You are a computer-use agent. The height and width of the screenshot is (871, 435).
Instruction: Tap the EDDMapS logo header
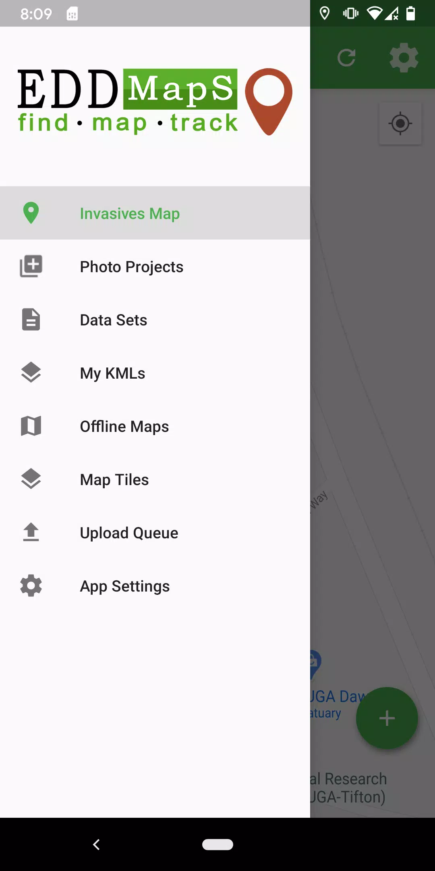click(x=155, y=102)
